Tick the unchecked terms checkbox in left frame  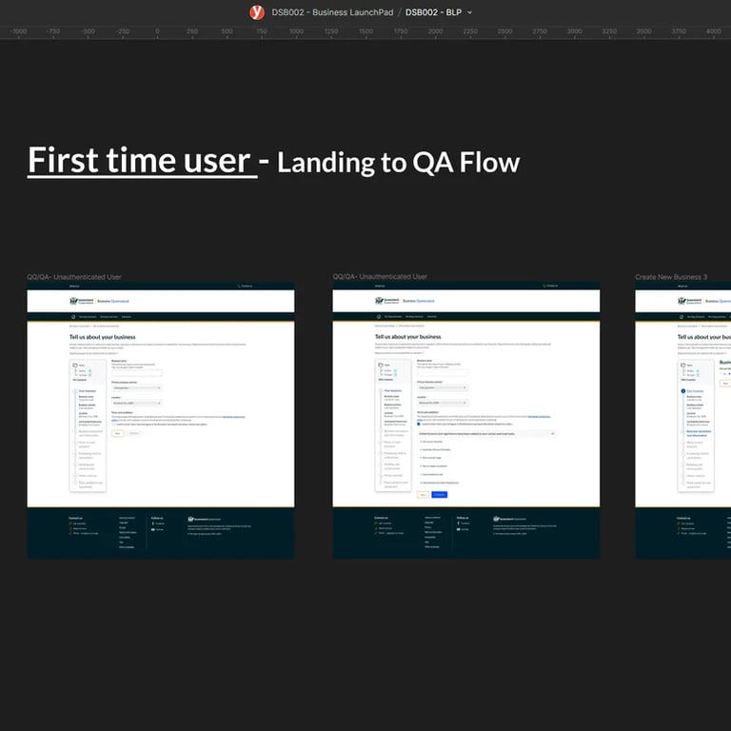tap(113, 425)
